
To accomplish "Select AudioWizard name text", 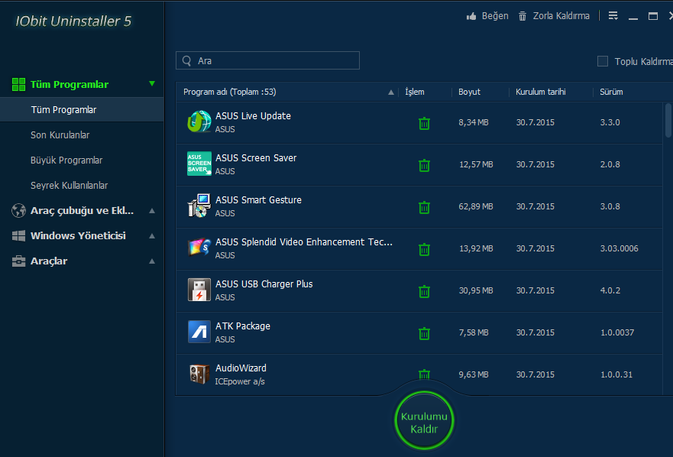I will [241, 368].
